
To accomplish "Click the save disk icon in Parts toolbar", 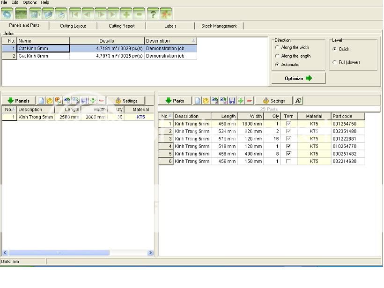I will pyautogui.click(x=232, y=101).
